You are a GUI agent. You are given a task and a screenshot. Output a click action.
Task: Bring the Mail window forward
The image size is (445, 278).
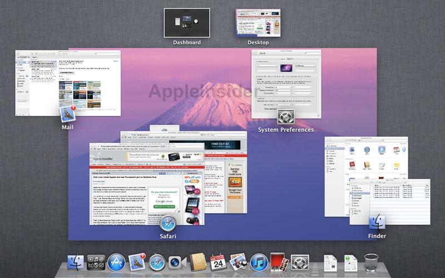(68, 83)
